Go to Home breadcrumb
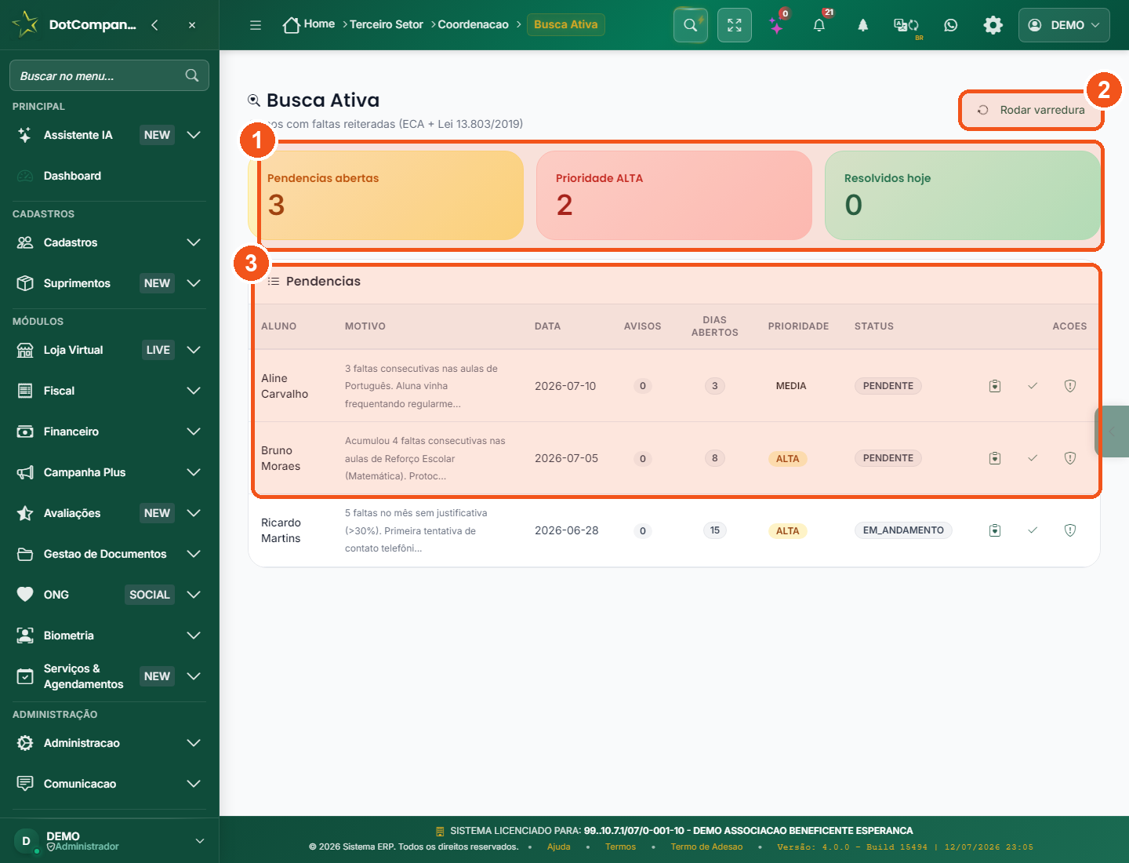This screenshot has height=863, width=1129. pos(309,24)
